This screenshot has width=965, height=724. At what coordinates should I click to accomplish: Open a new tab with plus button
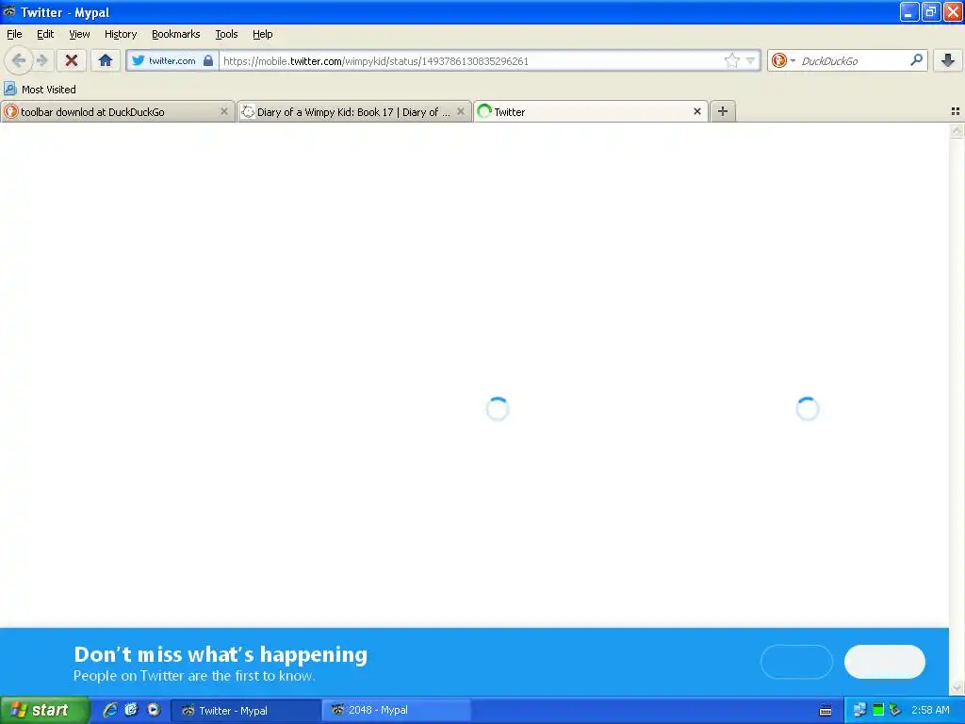(723, 111)
